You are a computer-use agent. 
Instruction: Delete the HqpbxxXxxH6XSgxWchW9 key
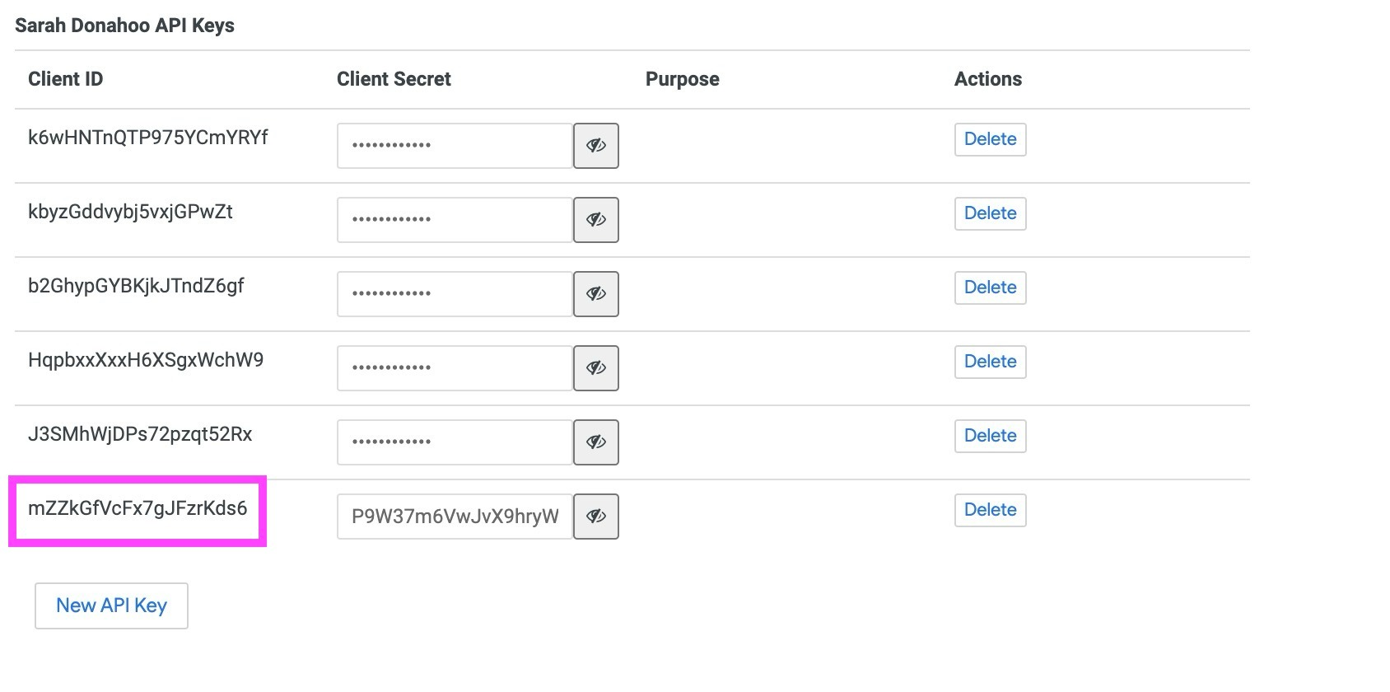click(990, 362)
